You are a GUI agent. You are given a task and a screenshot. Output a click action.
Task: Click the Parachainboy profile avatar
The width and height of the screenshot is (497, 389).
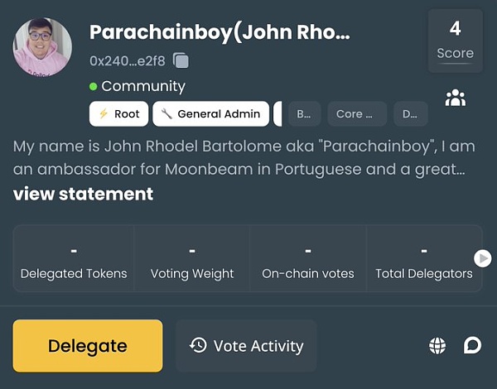[x=42, y=47]
